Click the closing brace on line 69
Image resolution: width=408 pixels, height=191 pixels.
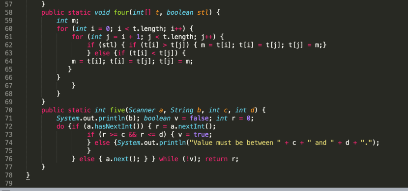(43, 102)
